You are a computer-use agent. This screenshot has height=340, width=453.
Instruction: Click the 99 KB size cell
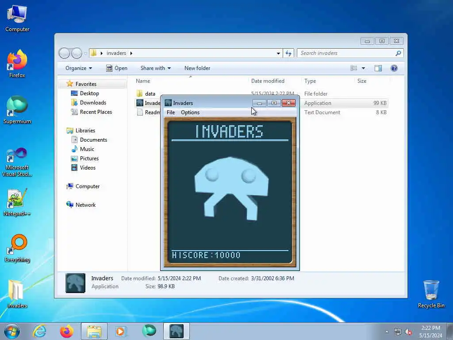[380, 103]
